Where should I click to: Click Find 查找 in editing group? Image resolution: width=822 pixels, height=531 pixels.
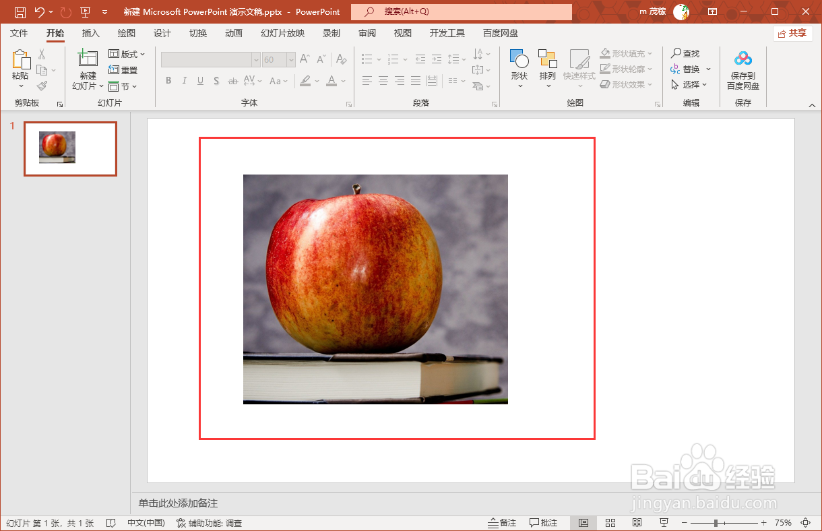[x=685, y=53]
